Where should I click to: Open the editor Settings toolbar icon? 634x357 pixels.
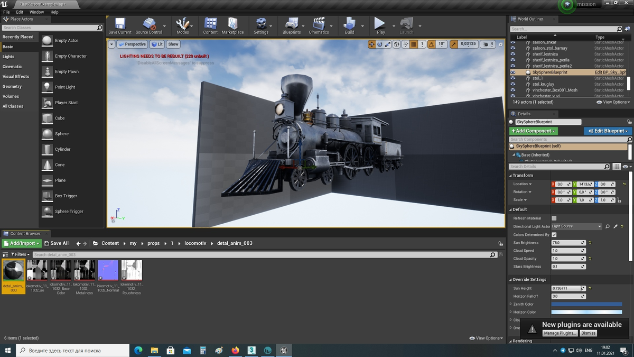pyautogui.click(x=261, y=25)
